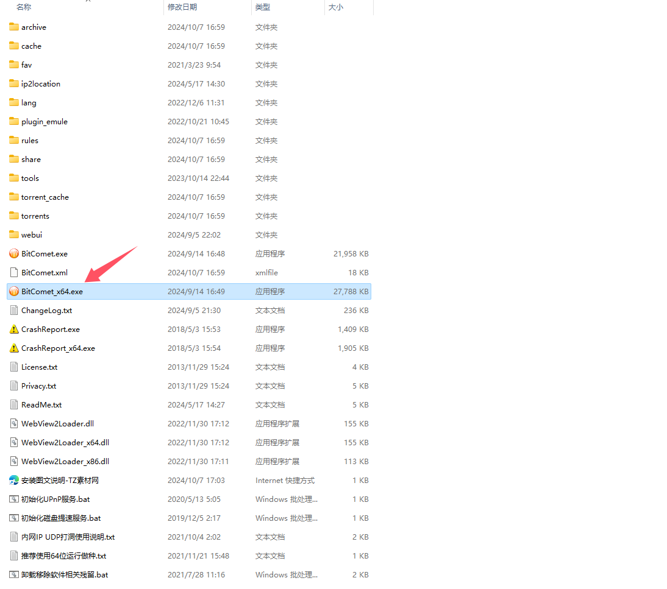The height and width of the screenshot is (589, 667).
Task: Click the BitComet.xml file icon
Action: pyautogui.click(x=14, y=272)
